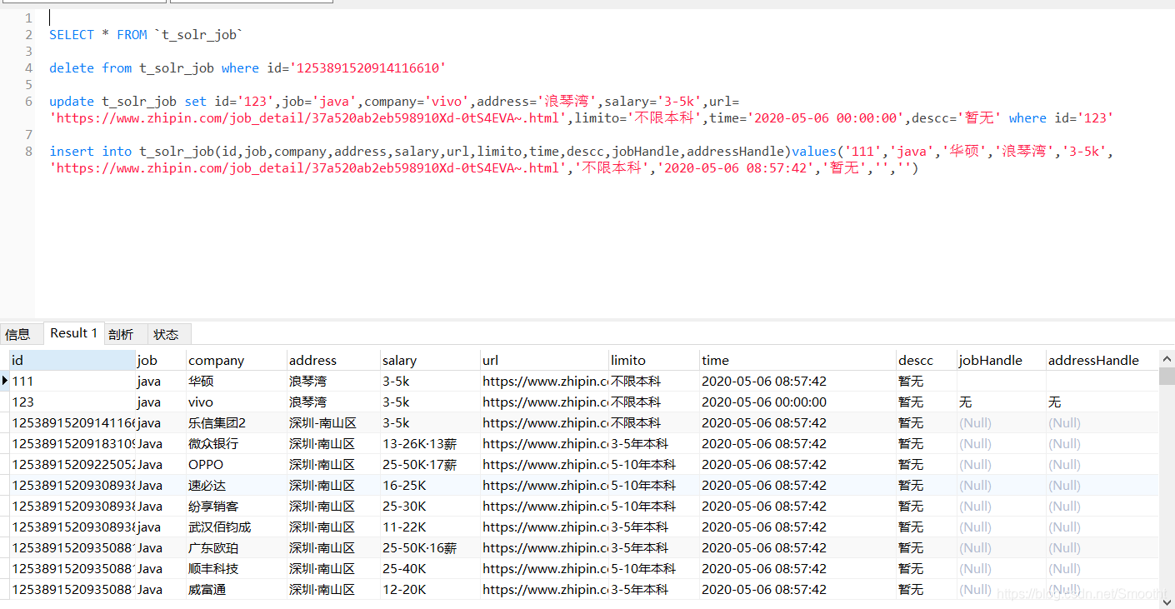Select the addressHandle (Null) cell in 顺丰科技 row

coord(1102,568)
